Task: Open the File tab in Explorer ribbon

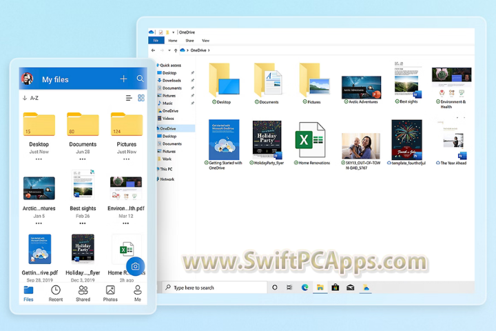Action: coord(156,40)
